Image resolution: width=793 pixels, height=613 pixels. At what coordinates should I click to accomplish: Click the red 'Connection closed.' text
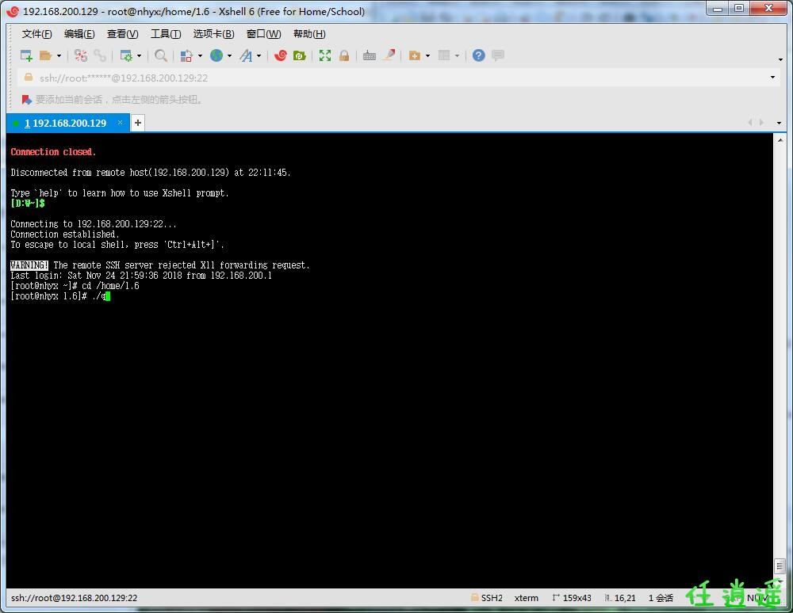[x=53, y=152]
